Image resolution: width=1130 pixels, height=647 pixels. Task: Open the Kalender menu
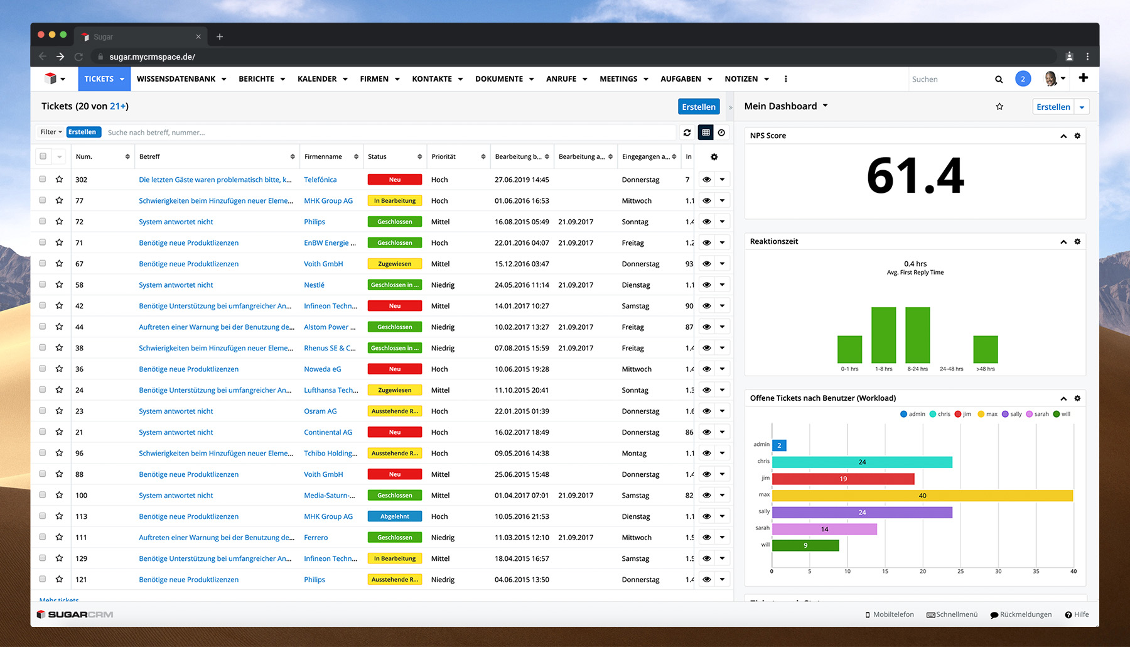click(x=322, y=79)
